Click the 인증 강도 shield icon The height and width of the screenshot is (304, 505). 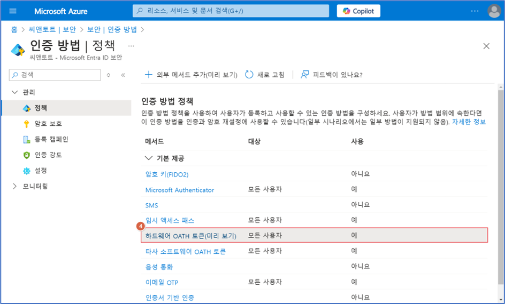(x=26, y=155)
